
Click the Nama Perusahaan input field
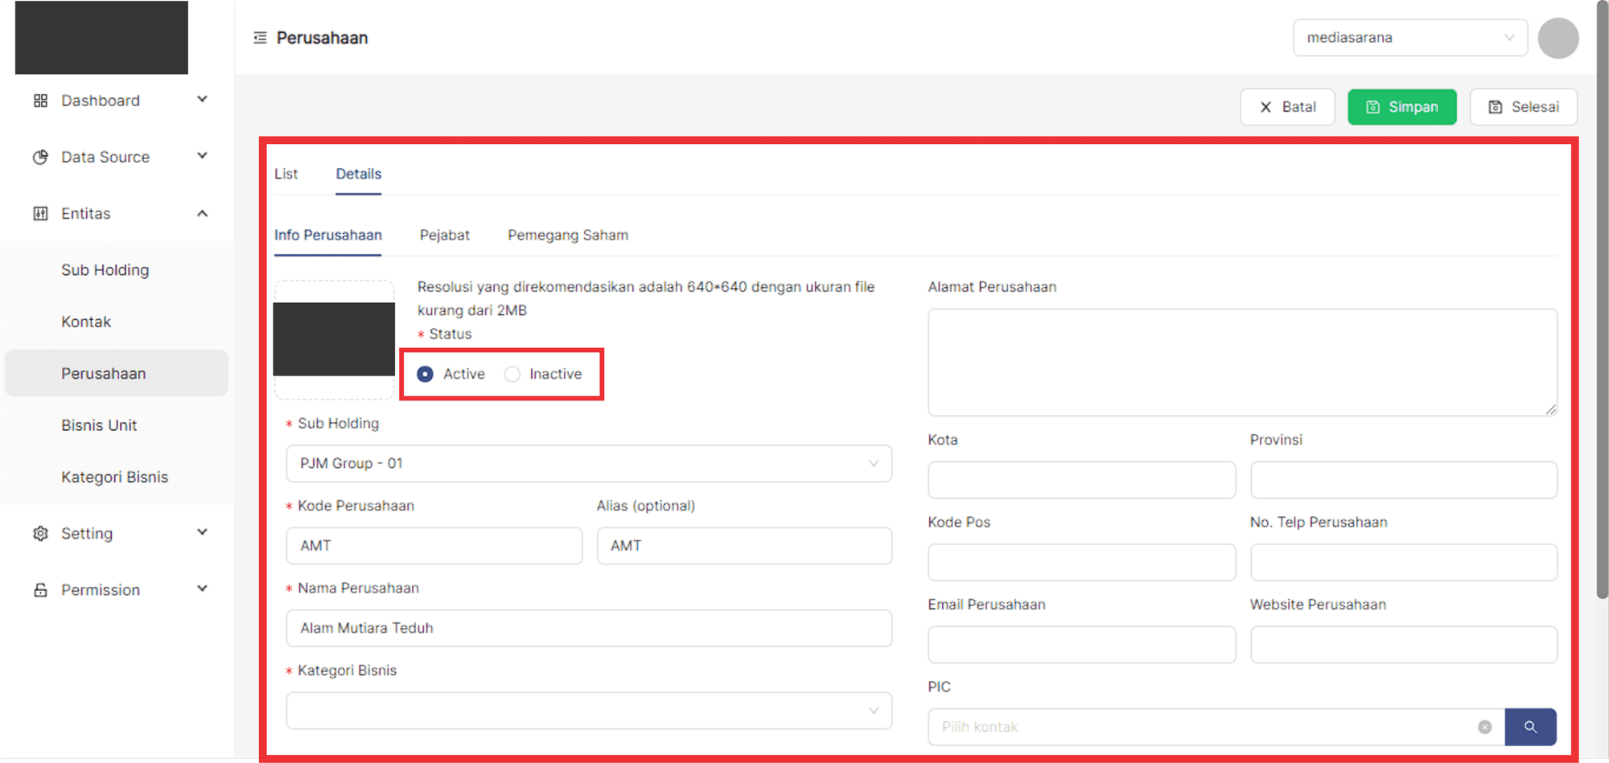point(589,628)
